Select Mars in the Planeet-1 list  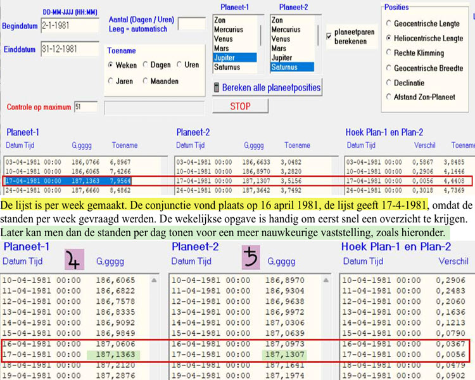[235, 48]
